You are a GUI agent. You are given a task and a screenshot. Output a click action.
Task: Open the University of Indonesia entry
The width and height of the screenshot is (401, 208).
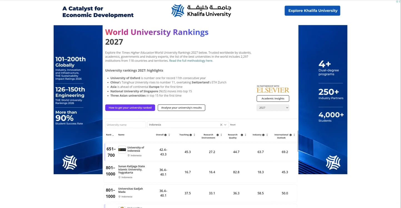[136, 149]
